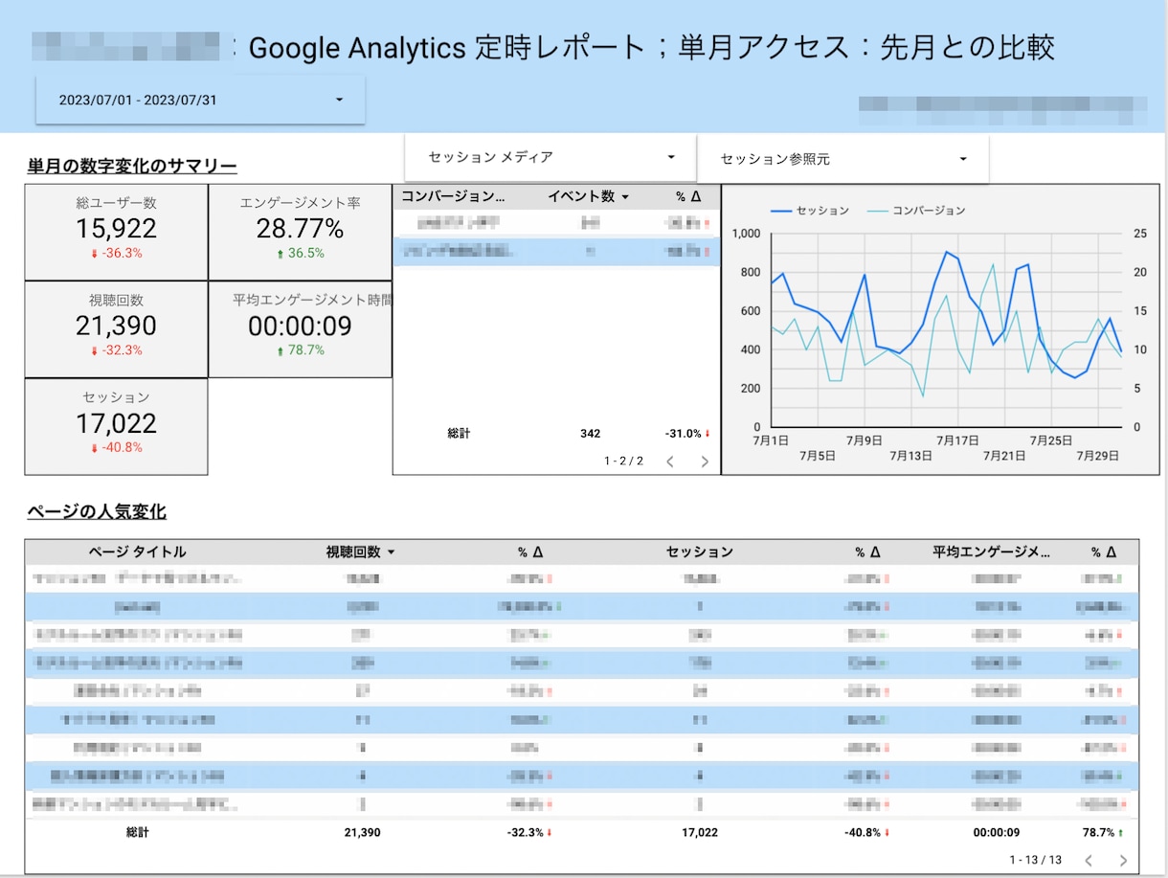This screenshot has width=1168, height=878.
Task: Go to next page of conversions table
Action: pyautogui.click(x=705, y=462)
